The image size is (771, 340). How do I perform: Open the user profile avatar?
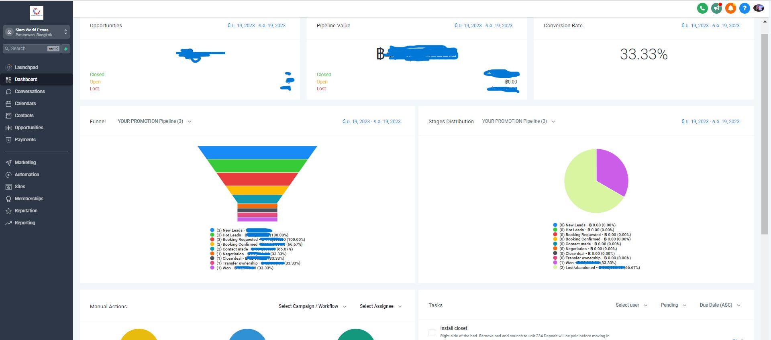758,8
